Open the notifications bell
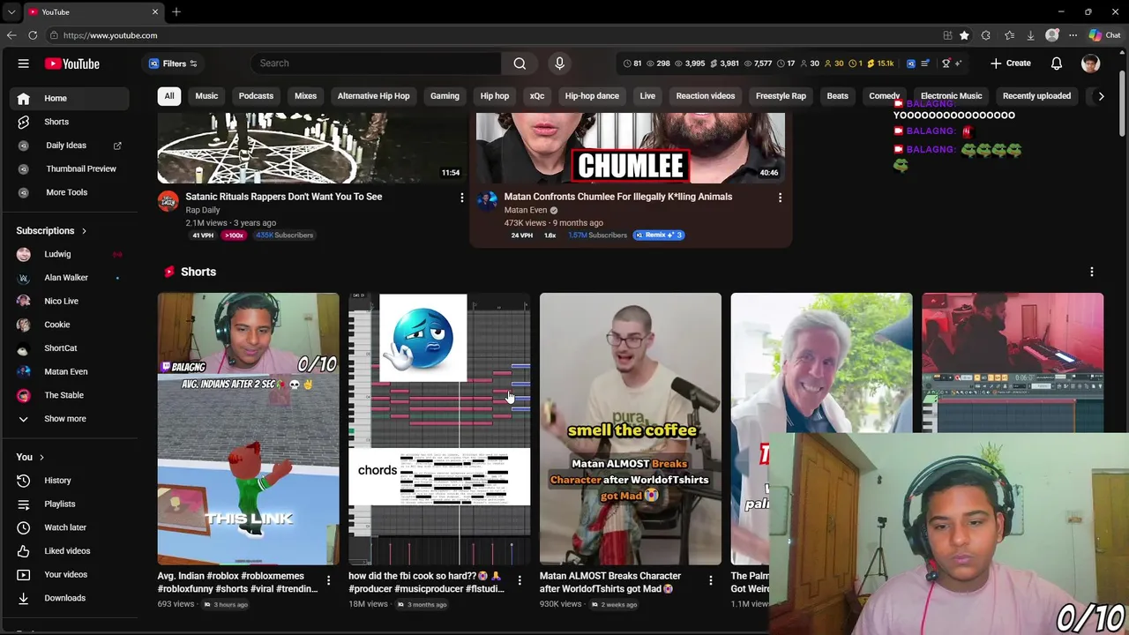This screenshot has height=635, width=1129. click(x=1057, y=63)
